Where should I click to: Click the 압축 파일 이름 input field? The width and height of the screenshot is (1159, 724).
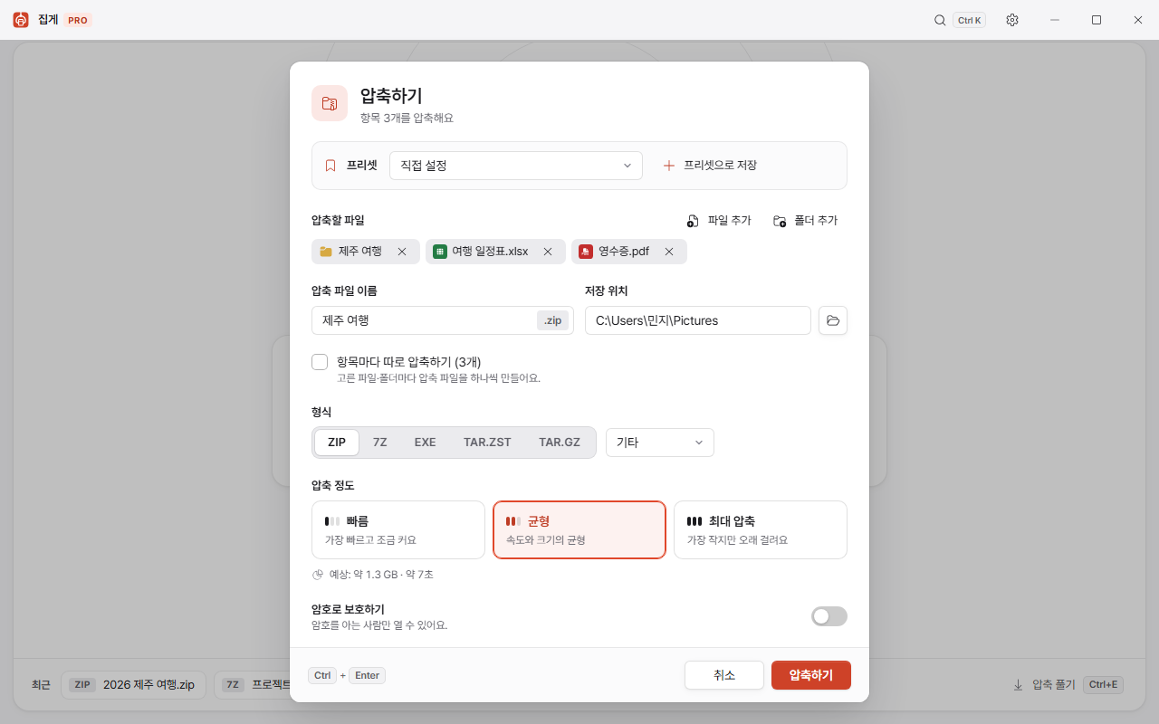pyautogui.click(x=443, y=320)
